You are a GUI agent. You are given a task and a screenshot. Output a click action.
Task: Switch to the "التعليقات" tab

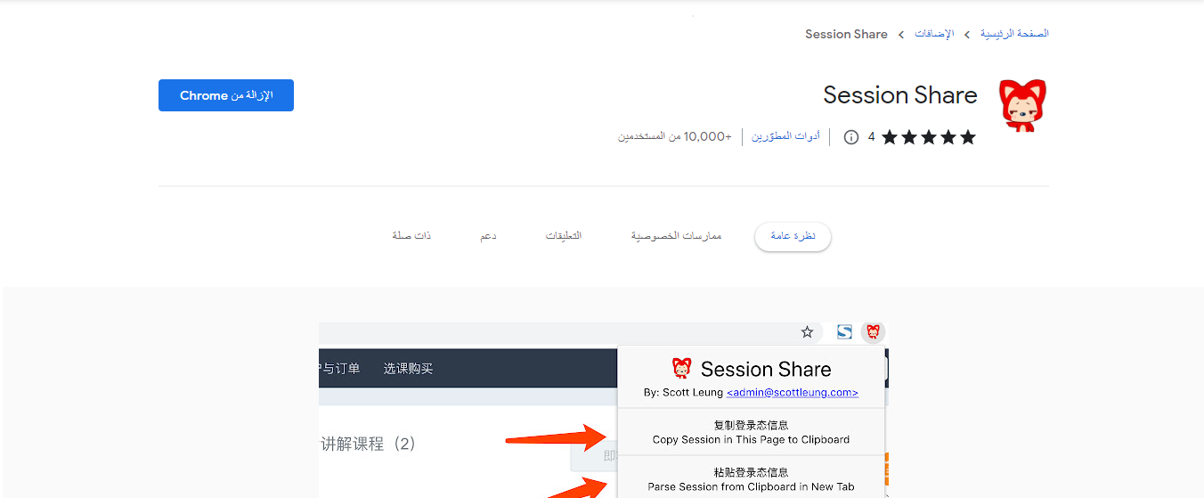coord(564,236)
